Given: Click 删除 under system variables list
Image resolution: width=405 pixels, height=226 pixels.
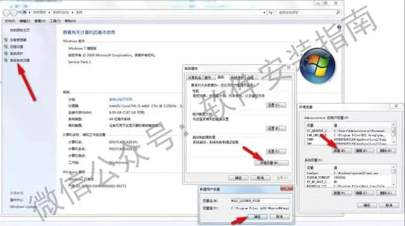Looking at the screenshot, I should point(386,193).
